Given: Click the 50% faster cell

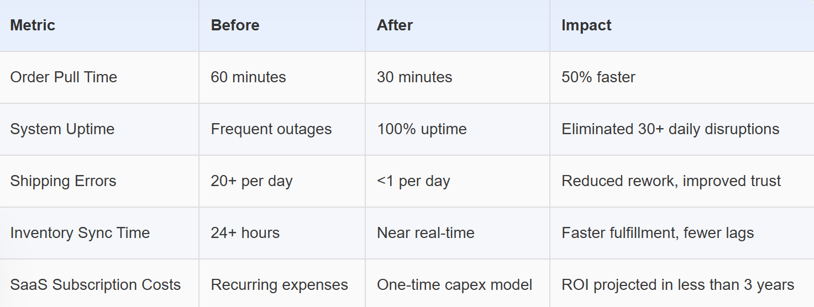Looking at the screenshot, I should (x=598, y=77).
